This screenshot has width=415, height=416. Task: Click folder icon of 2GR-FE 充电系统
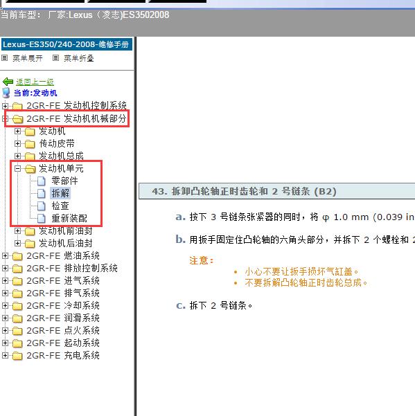click(x=17, y=356)
